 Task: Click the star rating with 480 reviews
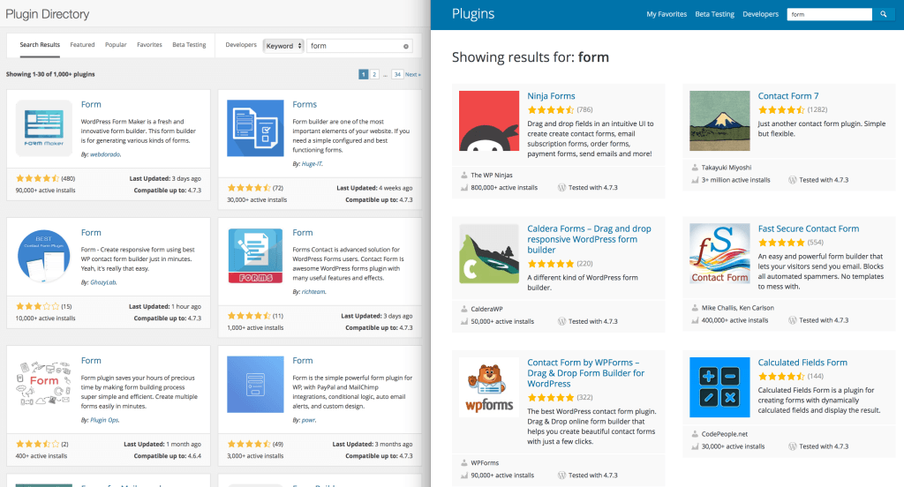click(37, 179)
